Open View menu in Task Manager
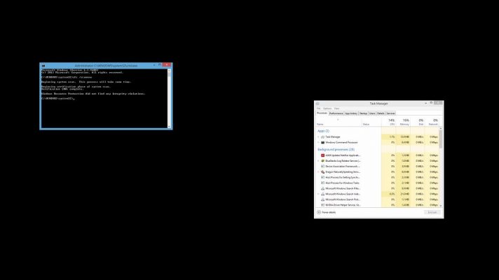Viewport: 499px width, 280px height. 336,108
